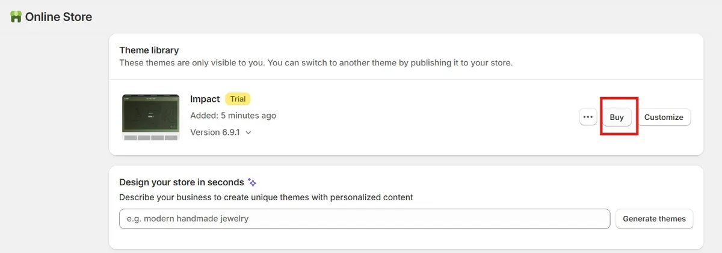Expand the Version 6.9.1 dropdown
This screenshot has height=253, width=722.
[x=221, y=132]
